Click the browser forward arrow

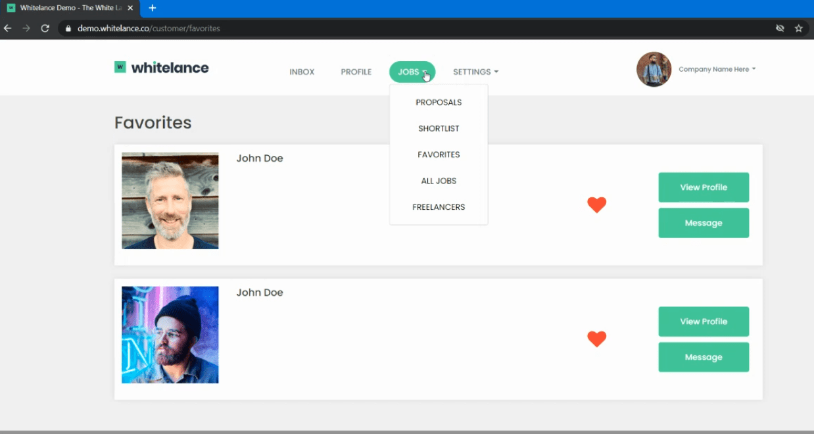(x=26, y=28)
